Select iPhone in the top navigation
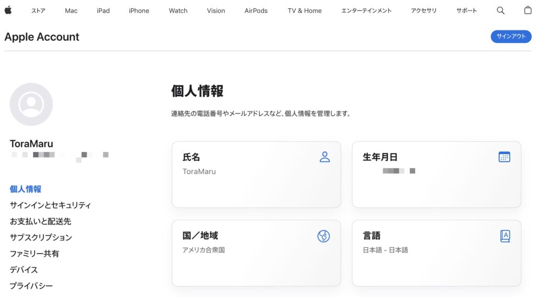536x297 pixels. 139,10
